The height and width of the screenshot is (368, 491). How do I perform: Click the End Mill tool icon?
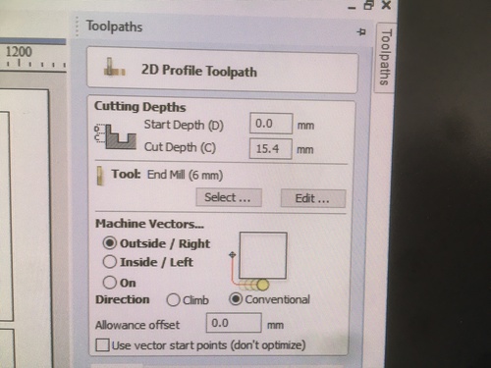click(x=100, y=176)
